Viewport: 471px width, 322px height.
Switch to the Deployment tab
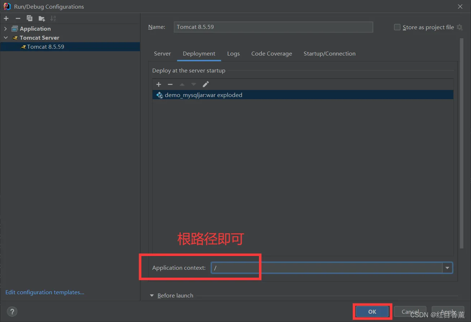tap(199, 54)
